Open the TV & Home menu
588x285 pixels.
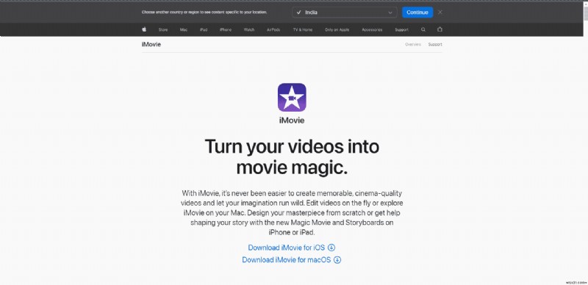pos(303,29)
